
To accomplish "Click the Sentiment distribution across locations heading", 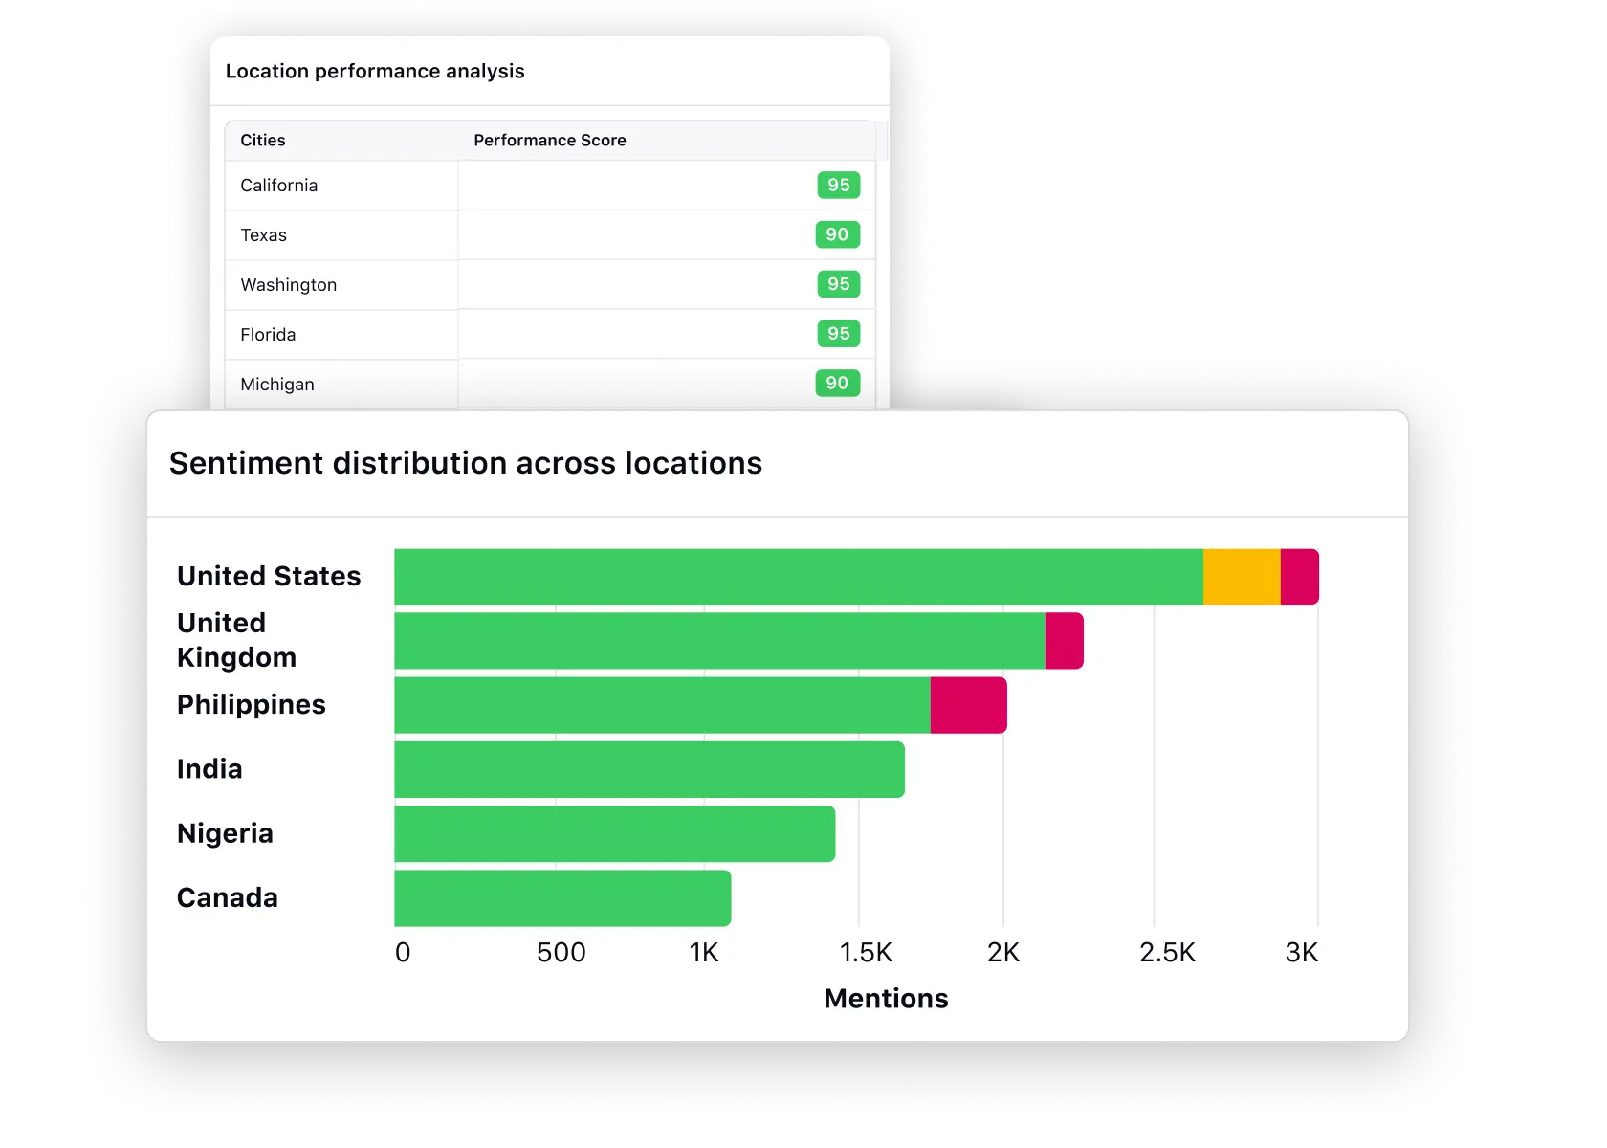I will click(x=467, y=463).
